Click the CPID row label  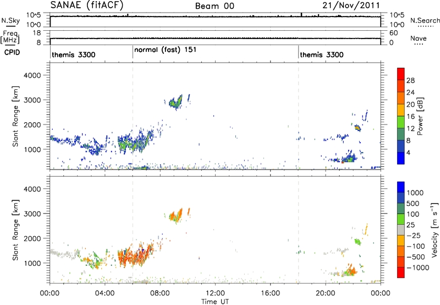coord(12,52)
